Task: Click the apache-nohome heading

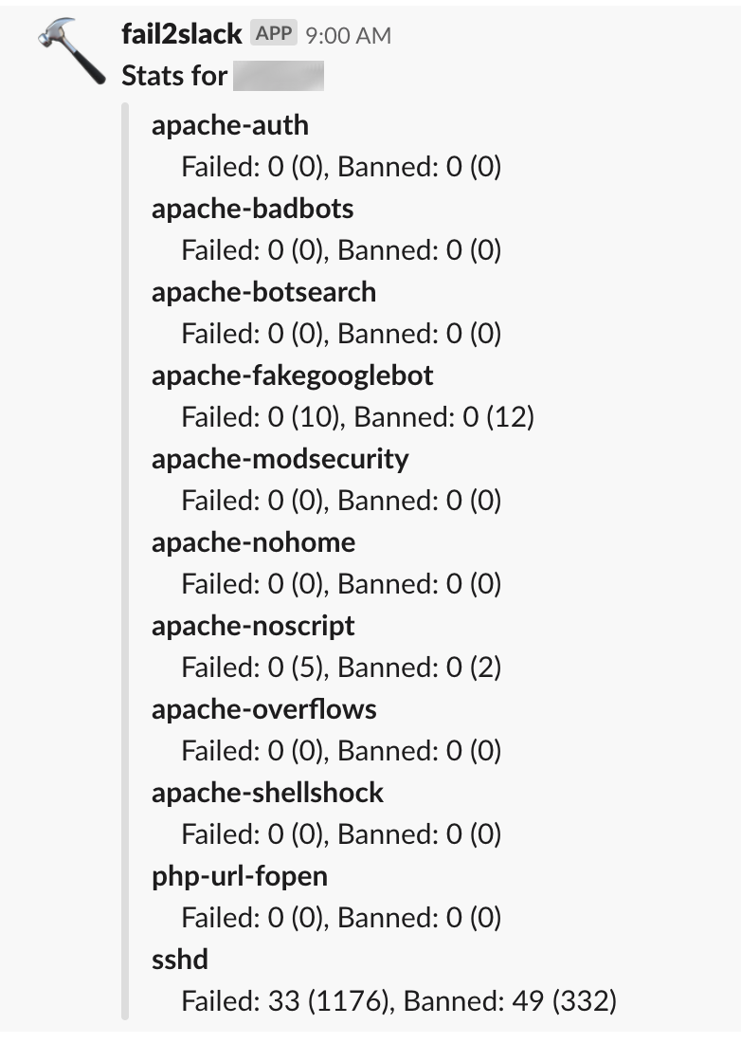Action: coord(253,542)
